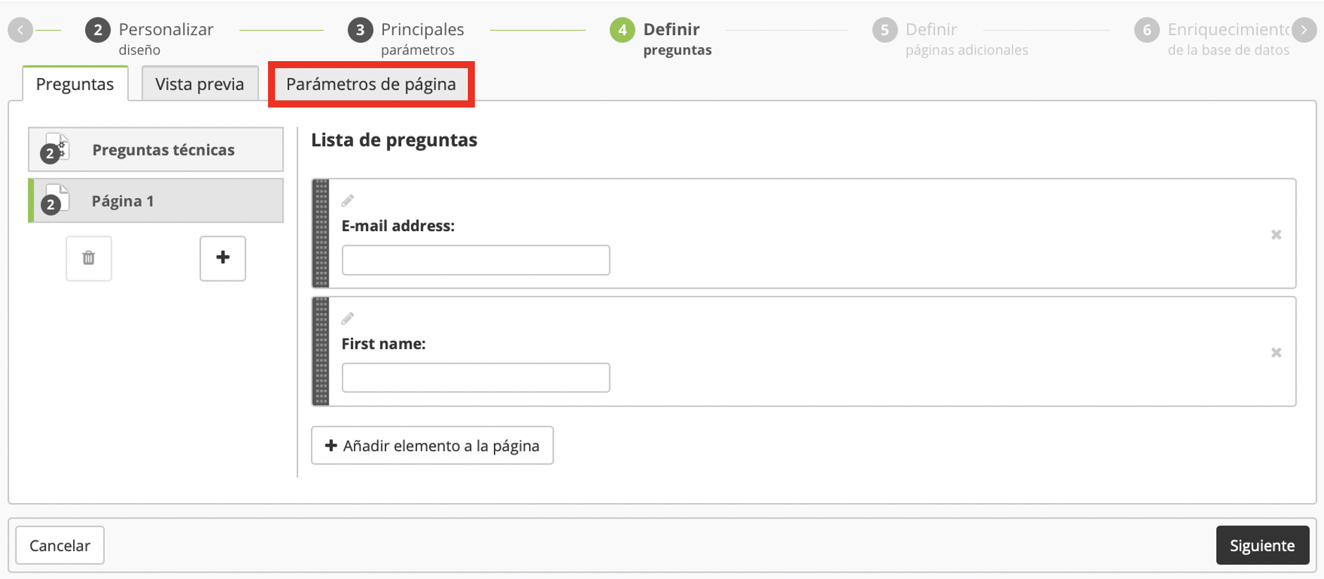Click the plus icon to add page
Image resolution: width=1324 pixels, height=579 pixels.
pyautogui.click(x=222, y=258)
